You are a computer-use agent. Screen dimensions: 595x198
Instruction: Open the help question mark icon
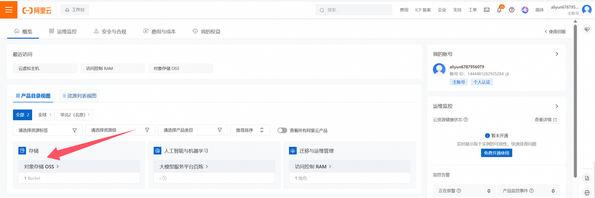(x=512, y=10)
